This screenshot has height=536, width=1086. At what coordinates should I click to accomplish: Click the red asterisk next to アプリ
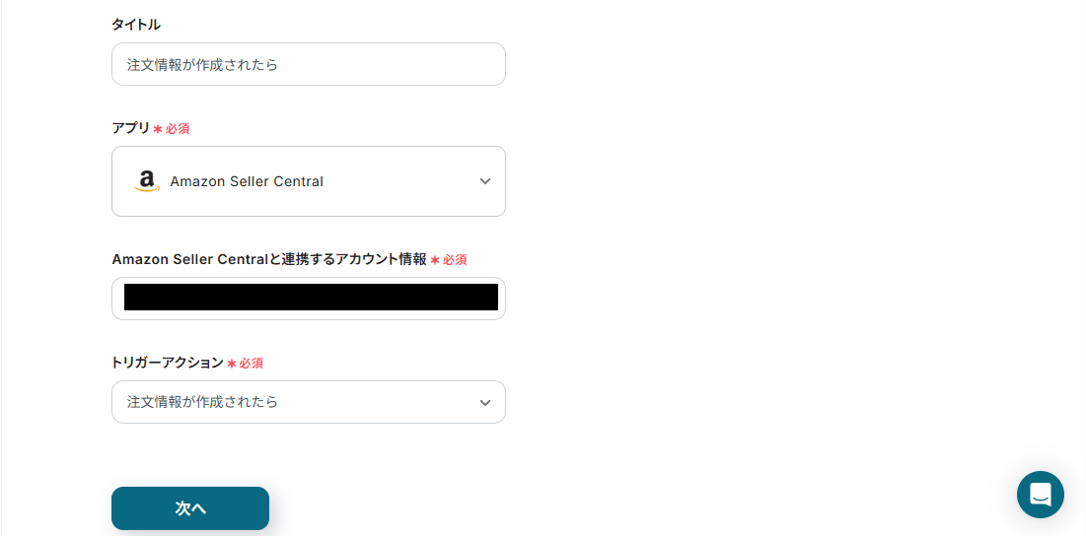(158, 129)
